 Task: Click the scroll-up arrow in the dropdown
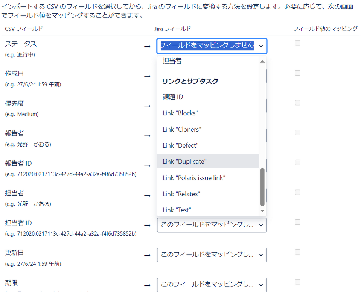coord(262,61)
